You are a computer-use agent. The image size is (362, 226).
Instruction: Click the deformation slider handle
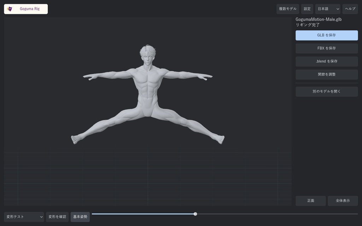point(195,214)
